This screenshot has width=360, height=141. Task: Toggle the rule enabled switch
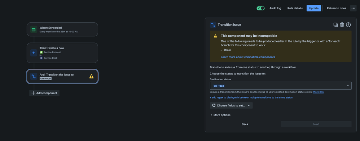pyautogui.click(x=260, y=8)
